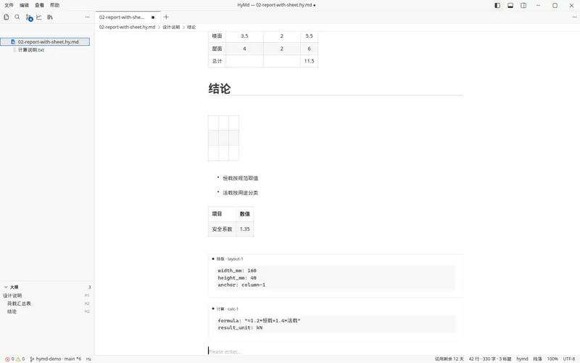Click table cell 11.5 in total row

click(x=310, y=61)
